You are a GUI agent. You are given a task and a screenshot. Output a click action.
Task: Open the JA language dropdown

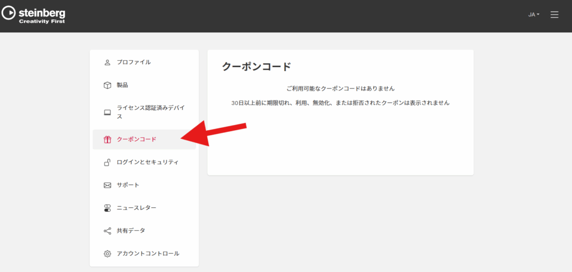[533, 15]
